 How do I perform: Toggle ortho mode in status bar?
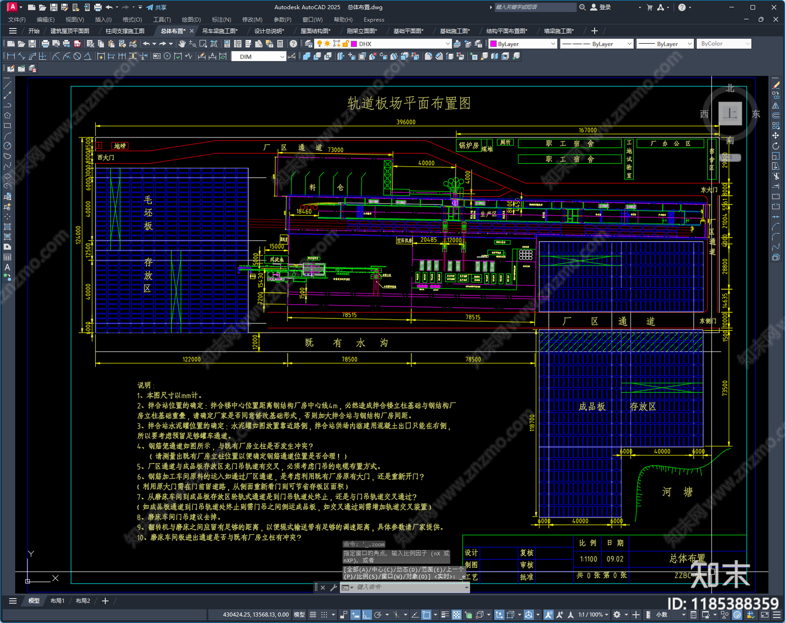(x=366, y=615)
